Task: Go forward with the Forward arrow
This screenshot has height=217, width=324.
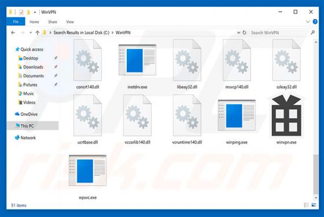Action: (23, 32)
